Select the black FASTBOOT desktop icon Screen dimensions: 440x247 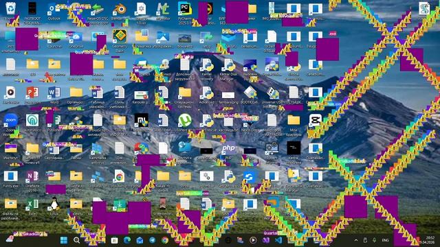click(32, 8)
